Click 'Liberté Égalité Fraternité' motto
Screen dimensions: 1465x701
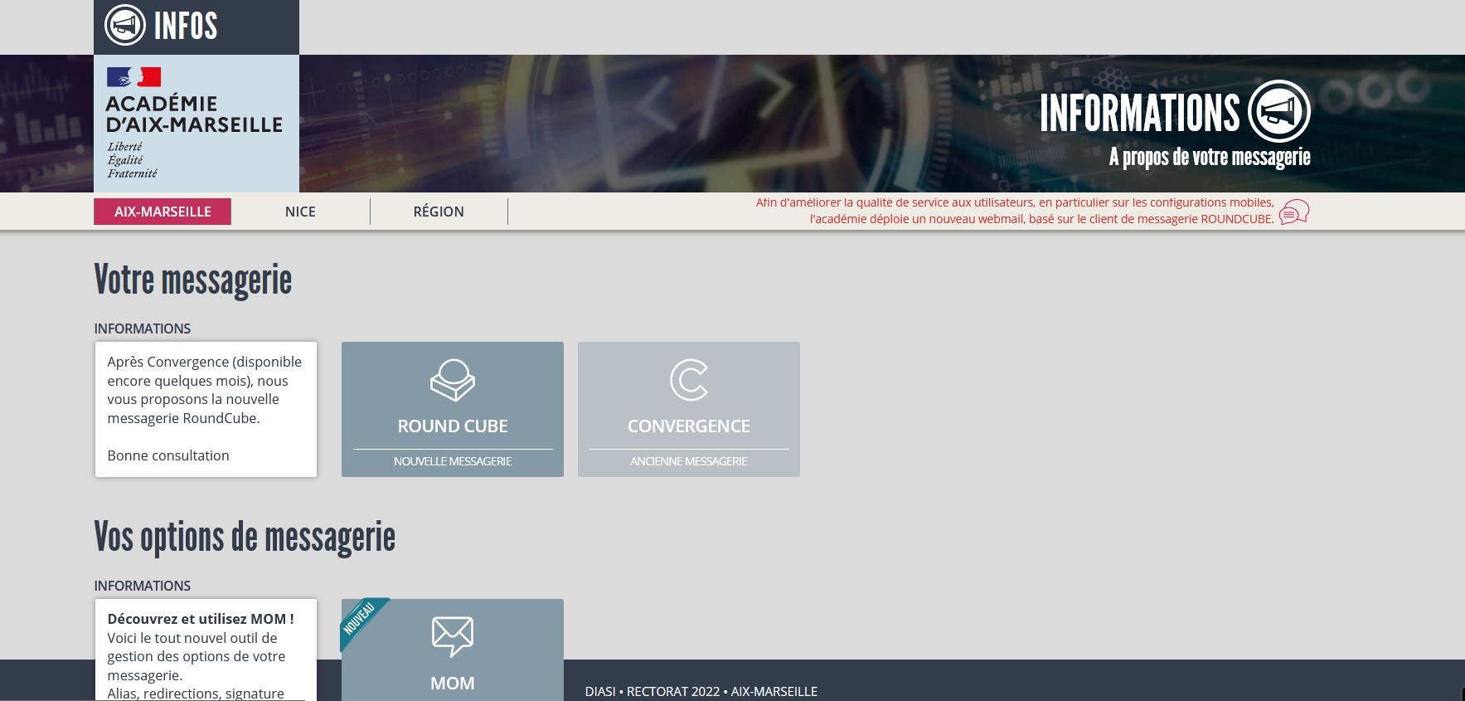pos(132,160)
